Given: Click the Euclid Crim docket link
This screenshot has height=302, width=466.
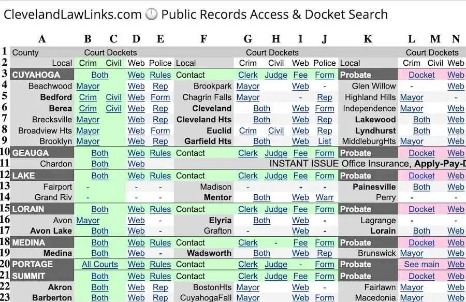Looking at the screenshot, I should pos(247,131).
